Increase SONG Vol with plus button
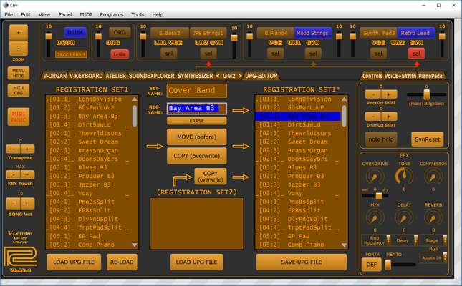 click(27, 204)
